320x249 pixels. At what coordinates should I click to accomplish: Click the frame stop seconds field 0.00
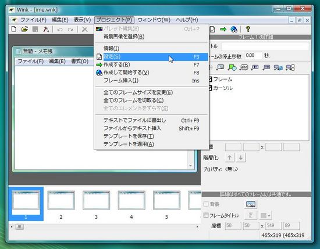[253, 55]
